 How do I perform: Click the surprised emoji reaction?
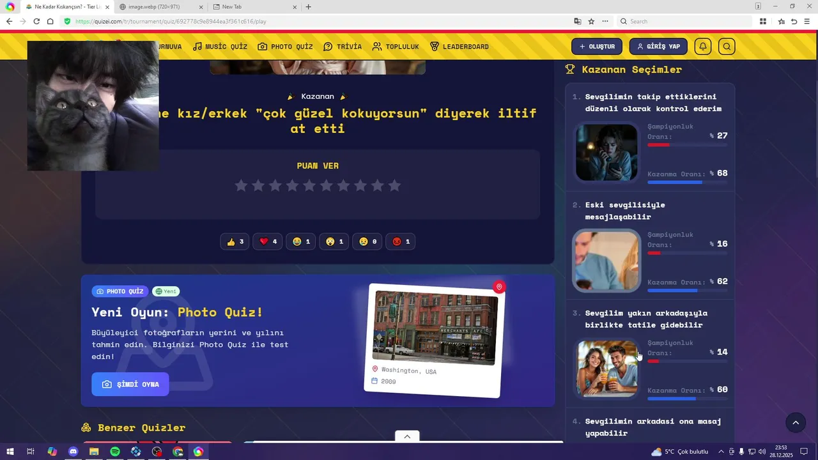click(334, 241)
